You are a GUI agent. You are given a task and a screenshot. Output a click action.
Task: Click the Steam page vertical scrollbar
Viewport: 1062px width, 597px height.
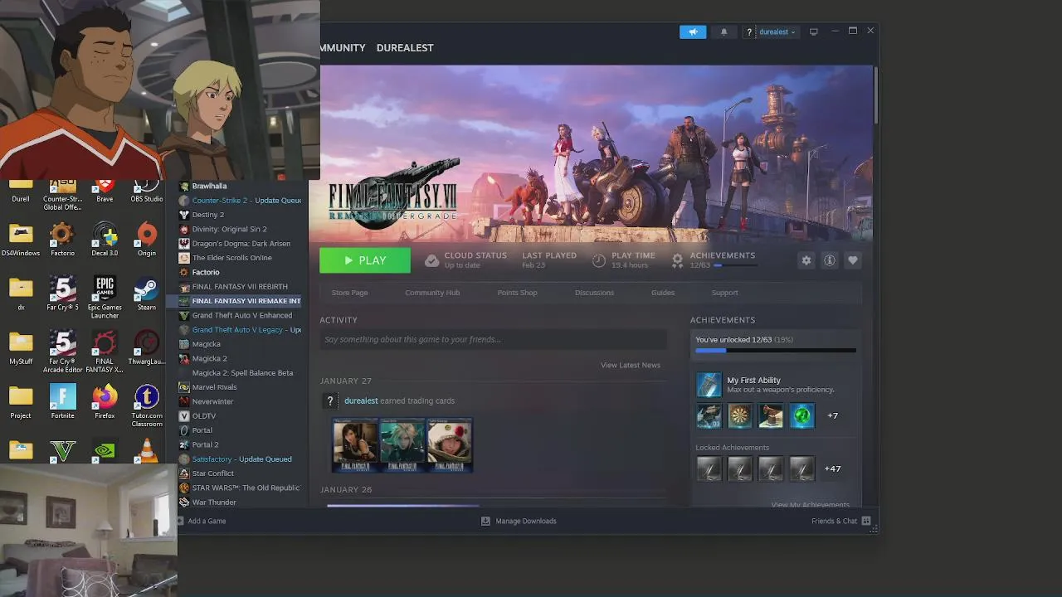(875, 95)
